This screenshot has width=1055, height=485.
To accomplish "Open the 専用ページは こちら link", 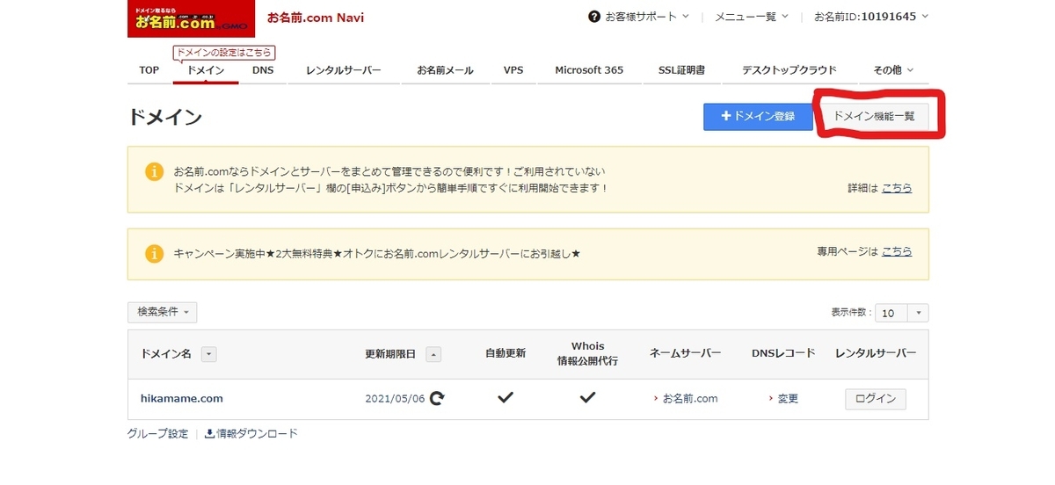I will coord(897,251).
